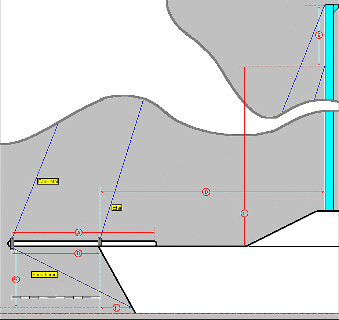Screen dimensions: 339x320
Task: Click the cyan mast
Action: coord(329,108)
